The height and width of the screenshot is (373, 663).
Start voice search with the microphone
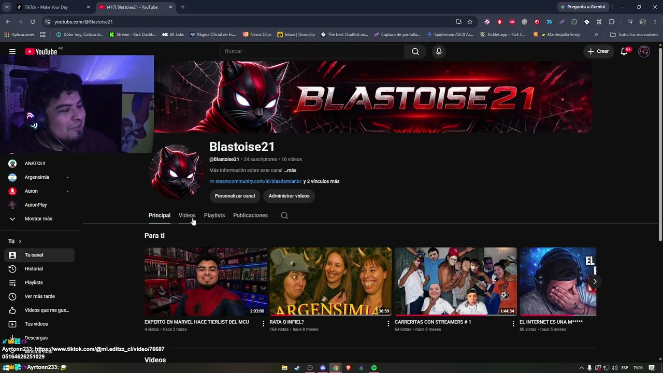pyautogui.click(x=439, y=51)
